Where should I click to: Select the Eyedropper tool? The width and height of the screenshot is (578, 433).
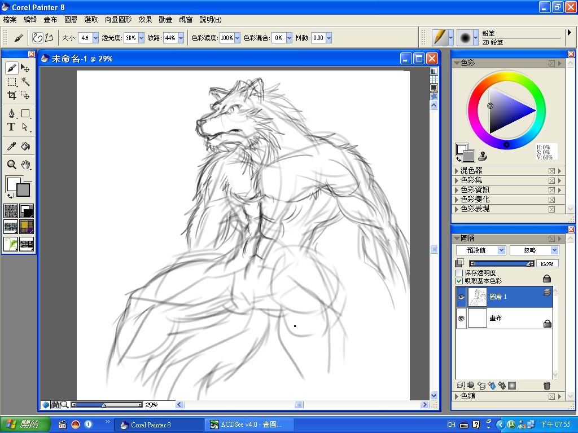click(x=11, y=147)
